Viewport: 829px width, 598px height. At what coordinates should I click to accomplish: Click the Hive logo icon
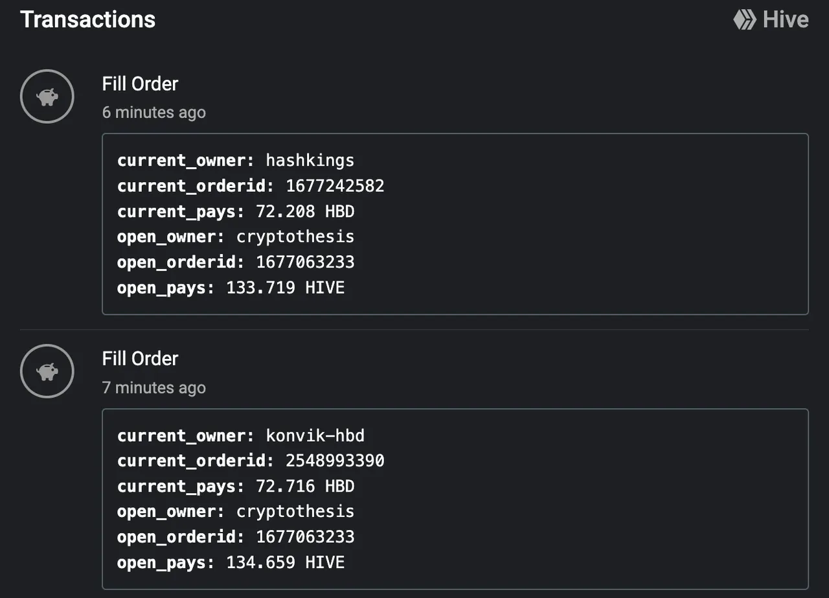point(744,19)
